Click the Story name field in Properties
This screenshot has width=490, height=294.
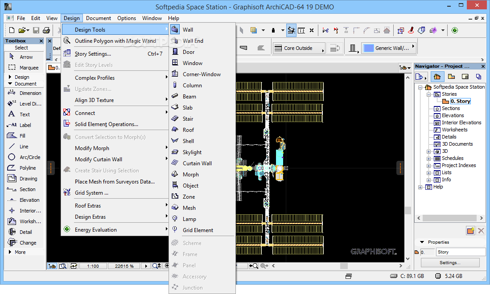(x=461, y=252)
